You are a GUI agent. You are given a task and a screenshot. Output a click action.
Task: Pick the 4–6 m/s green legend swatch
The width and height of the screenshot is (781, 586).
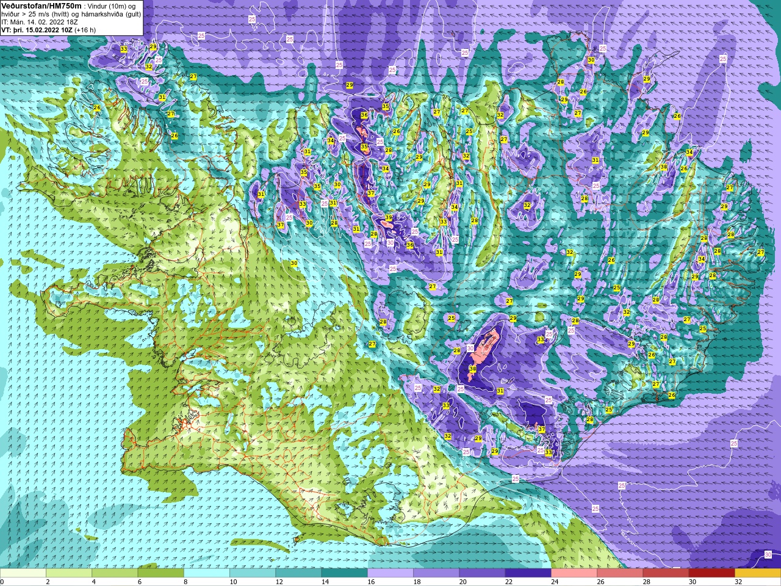point(115,573)
